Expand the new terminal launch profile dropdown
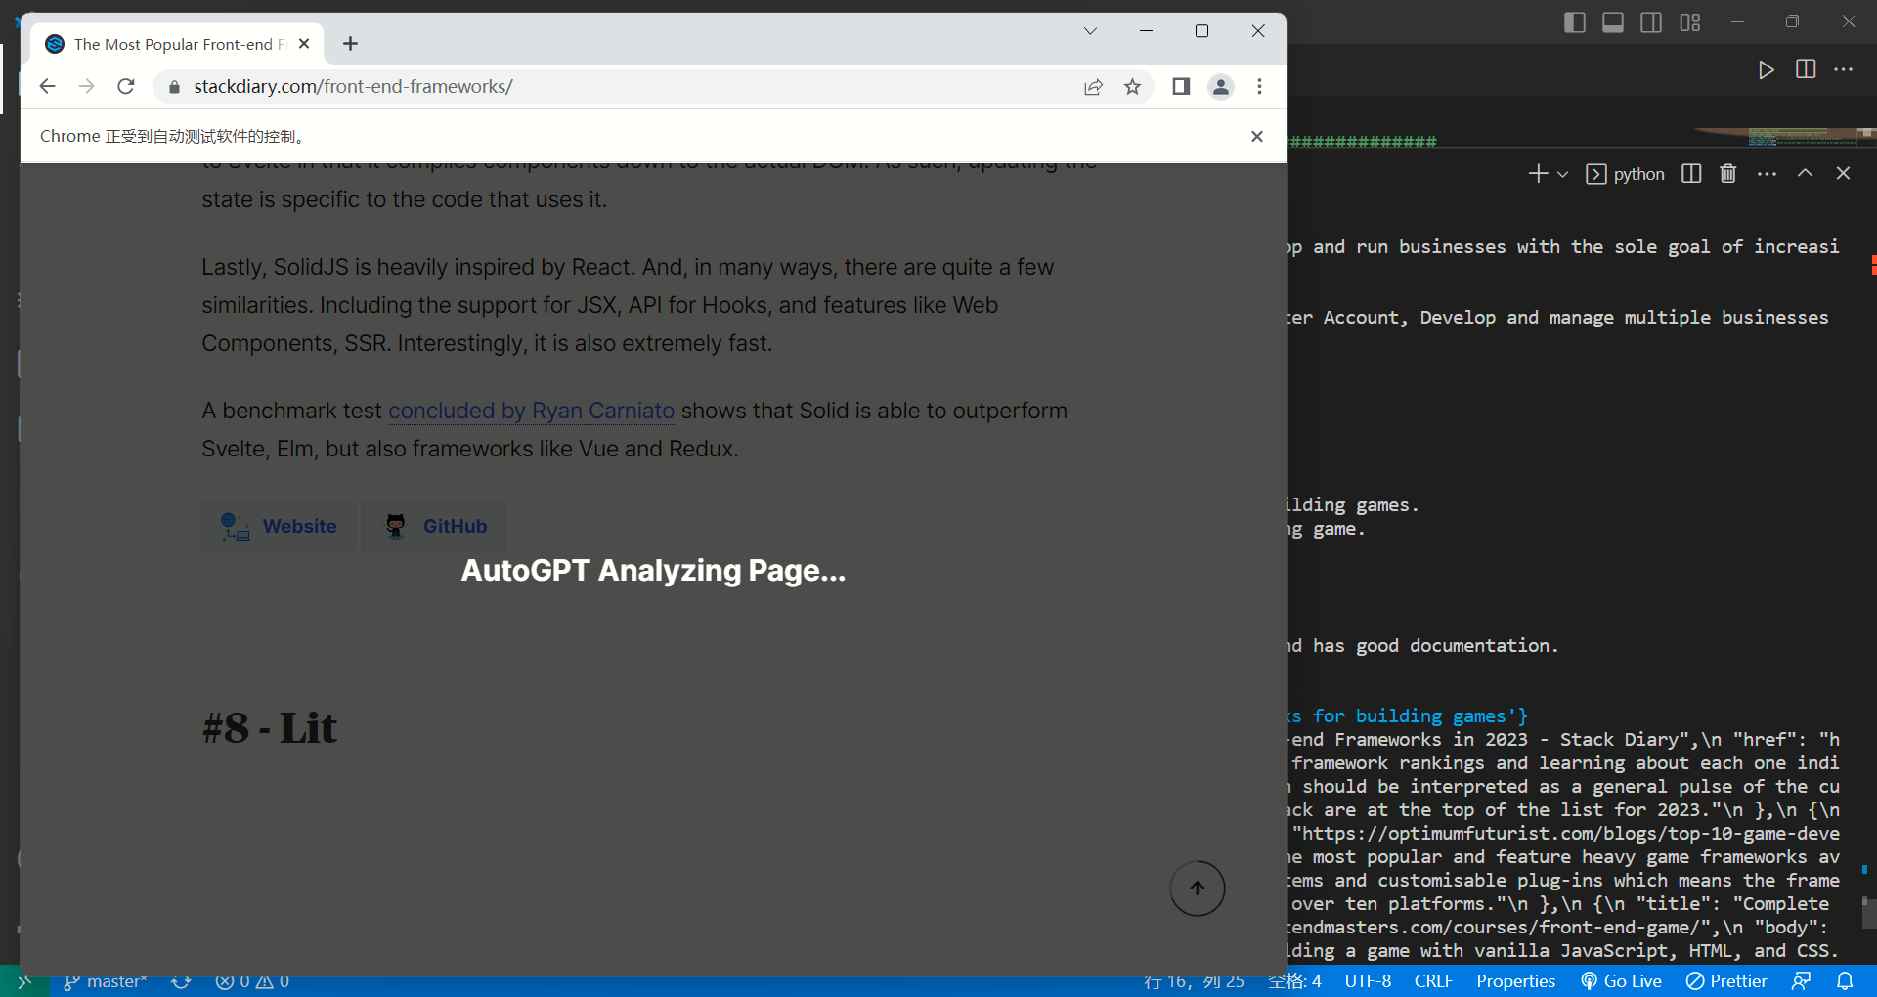The image size is (1877, 997). point(1563,174)
